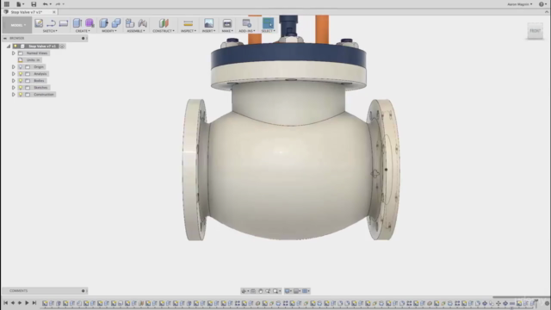Expand the Sketches folder

point(14,88)
